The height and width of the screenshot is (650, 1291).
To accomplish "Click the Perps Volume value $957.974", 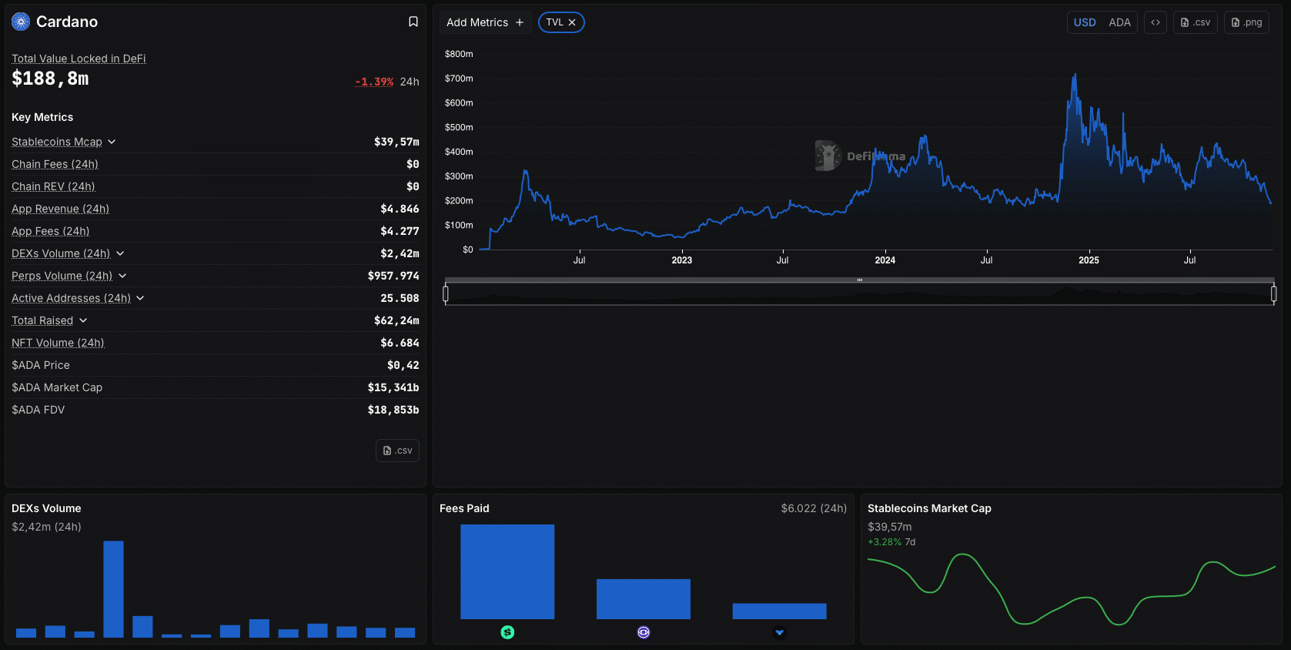I will coord(393,276).
